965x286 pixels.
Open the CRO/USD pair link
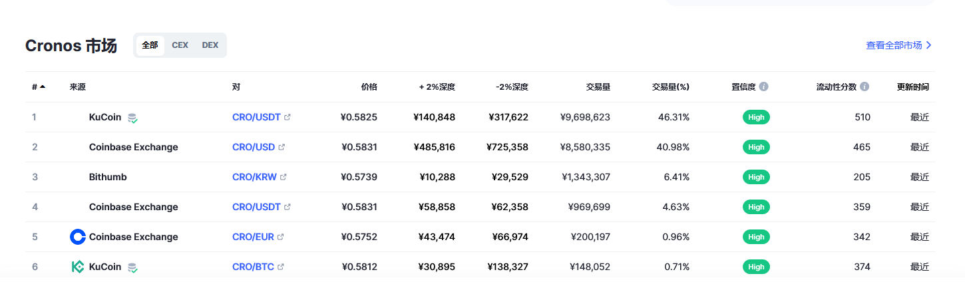click(254, 147)
